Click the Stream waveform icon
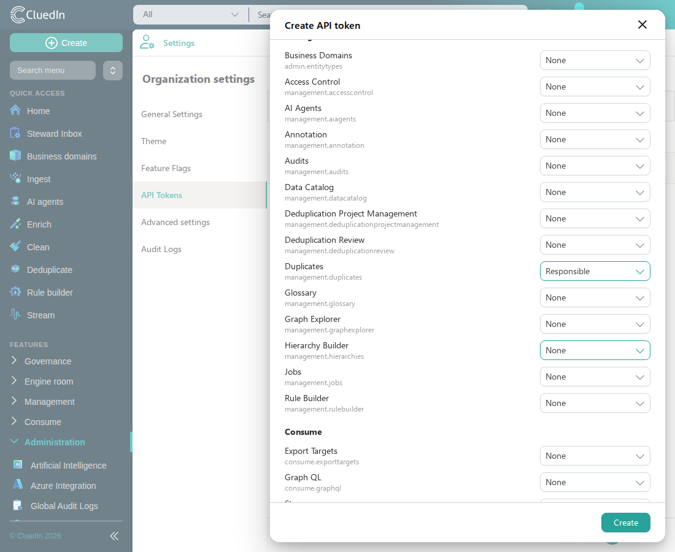Screen dimensions: 675x552 (15, 315)
